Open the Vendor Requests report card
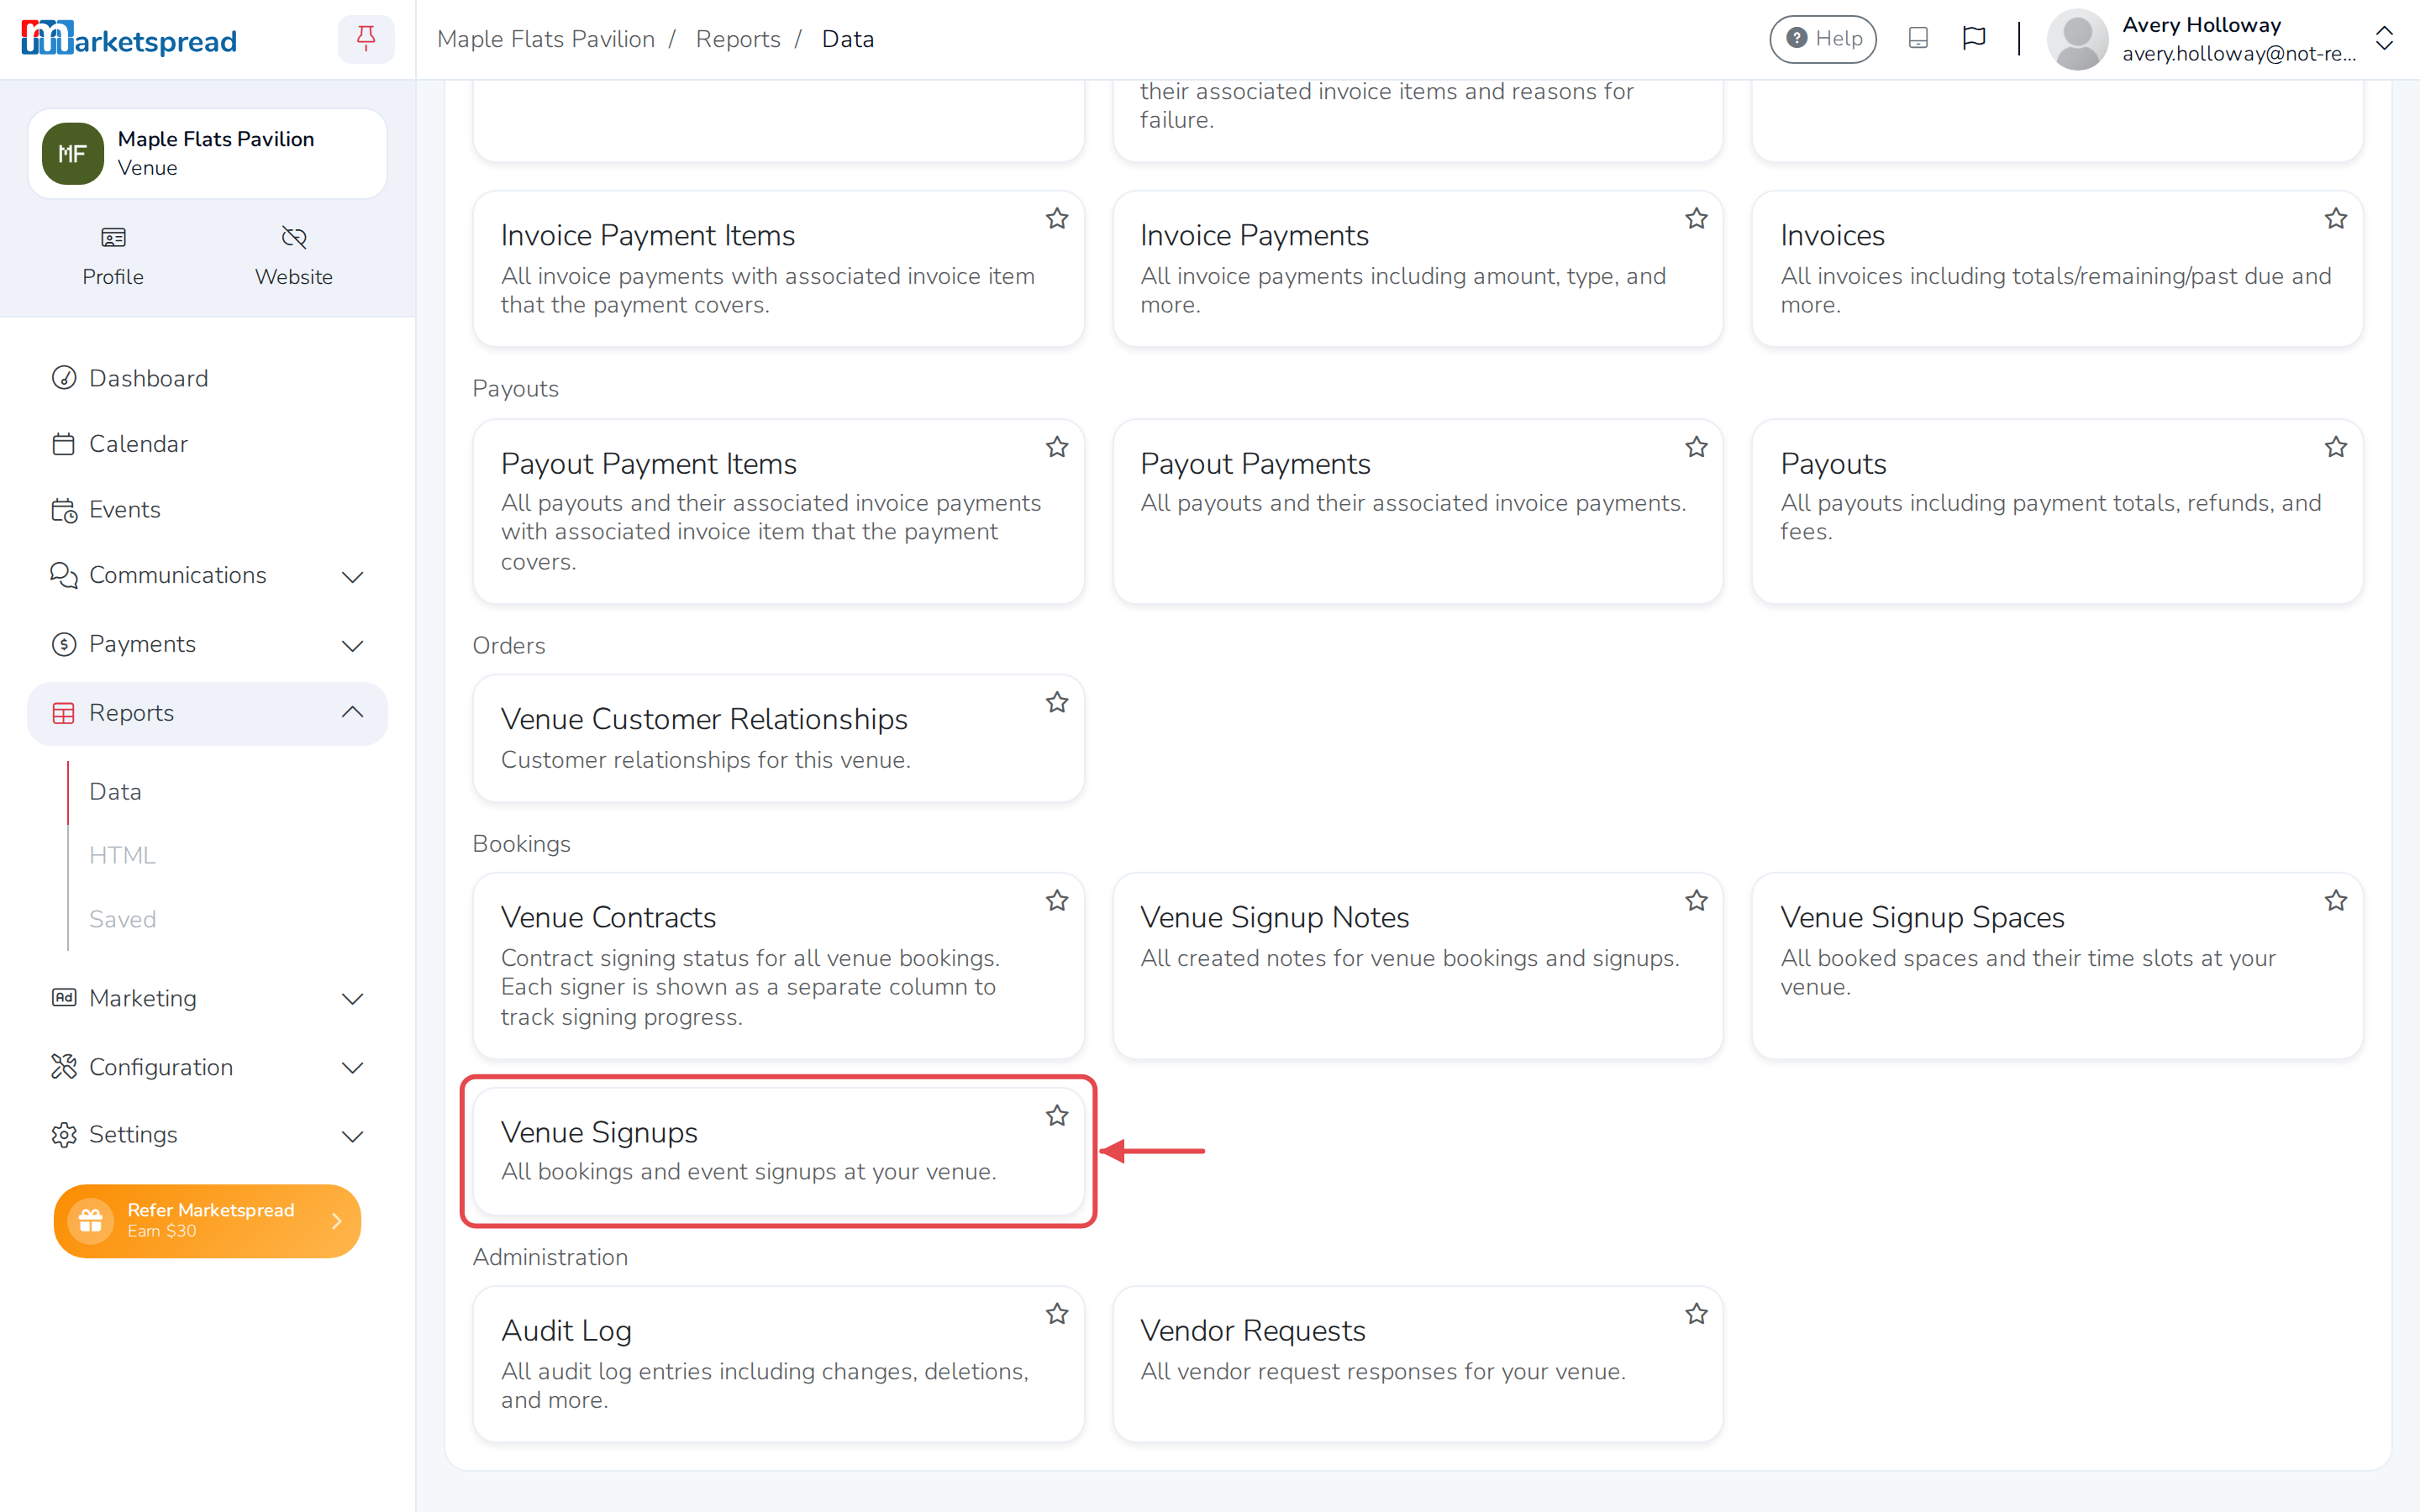The image size is (2420, 1512). [1418, 1364]
